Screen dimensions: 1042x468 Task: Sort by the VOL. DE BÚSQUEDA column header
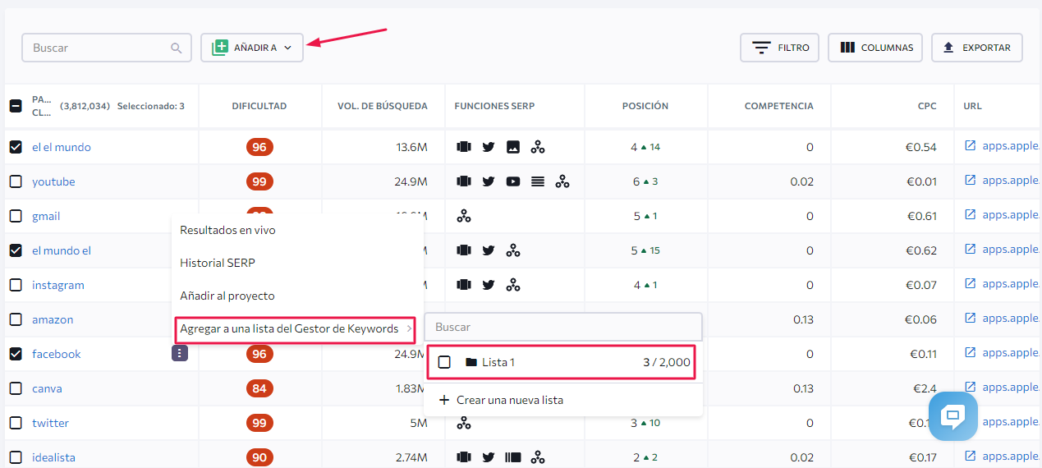click(383, 106)
